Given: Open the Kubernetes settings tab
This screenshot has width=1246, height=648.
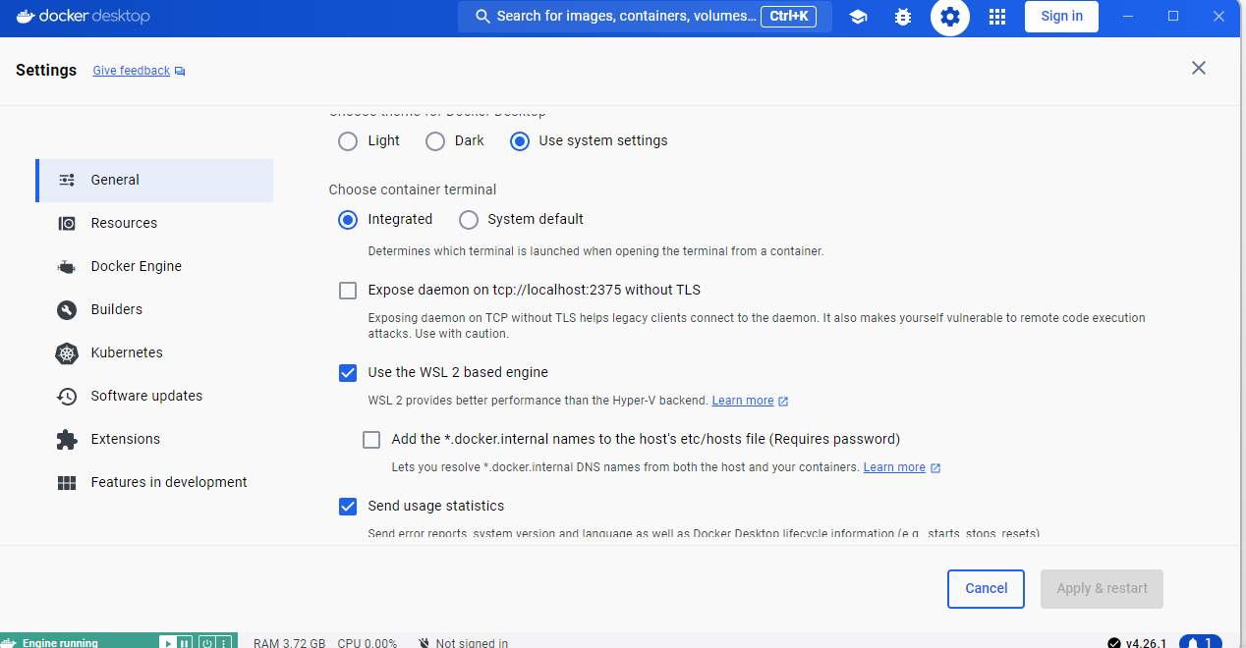Looking at the screenshot, I should pos(154,352).
